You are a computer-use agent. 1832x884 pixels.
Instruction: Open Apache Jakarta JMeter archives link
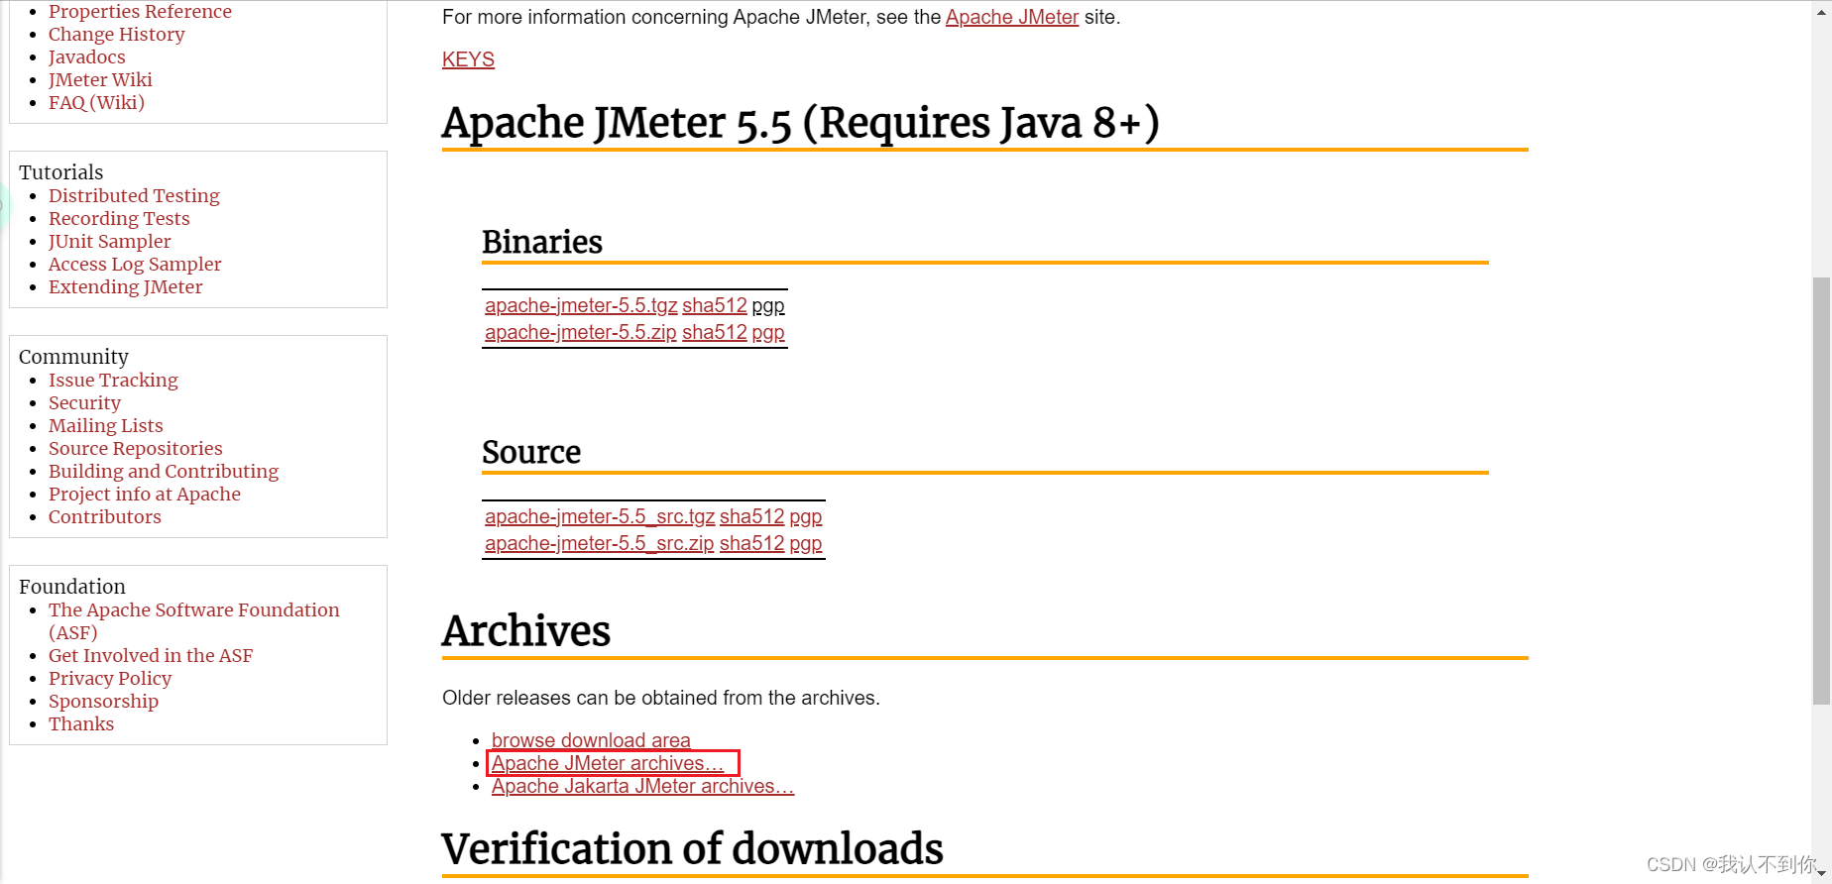pos(643,786)
